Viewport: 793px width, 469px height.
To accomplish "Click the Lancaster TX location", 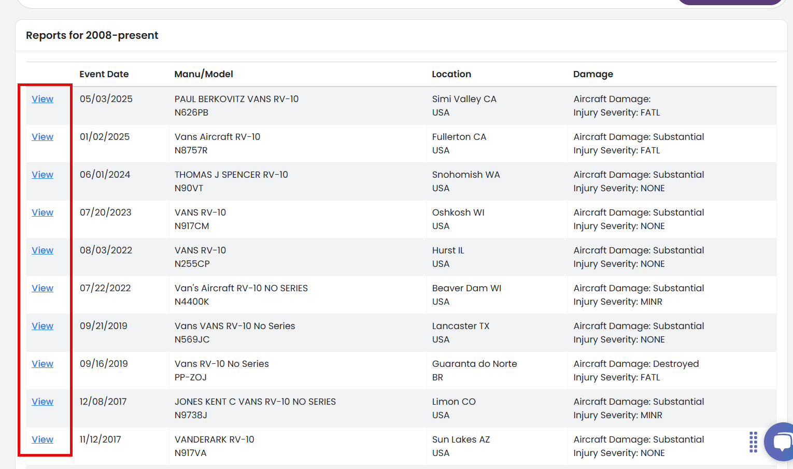I will coord(461,326).
